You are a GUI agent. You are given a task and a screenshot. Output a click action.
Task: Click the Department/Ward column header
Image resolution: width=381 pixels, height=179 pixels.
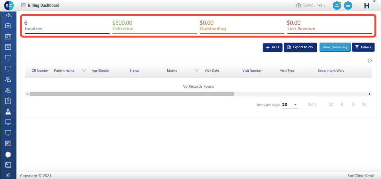click(x=331, y=71)
